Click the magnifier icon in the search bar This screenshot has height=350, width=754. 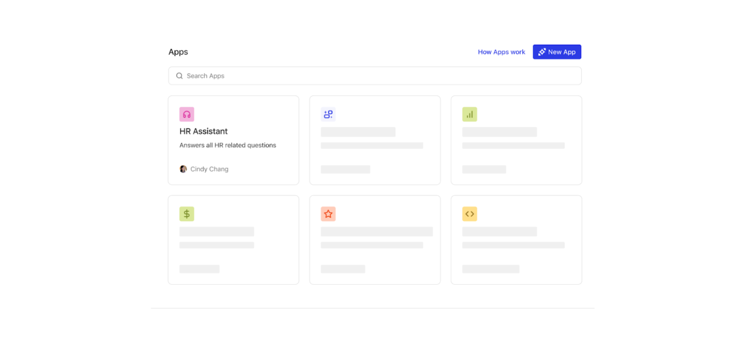179,76
